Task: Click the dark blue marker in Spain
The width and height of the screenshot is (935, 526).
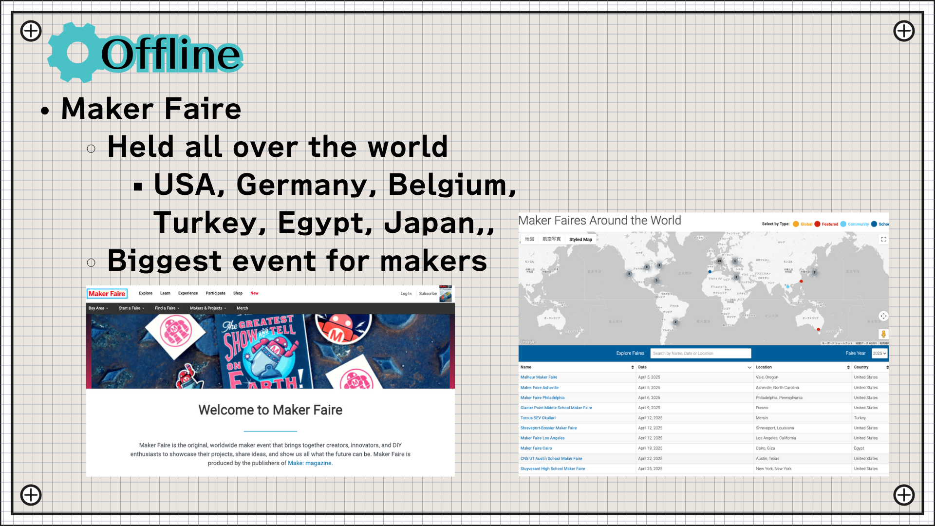Action: point(710,272)
